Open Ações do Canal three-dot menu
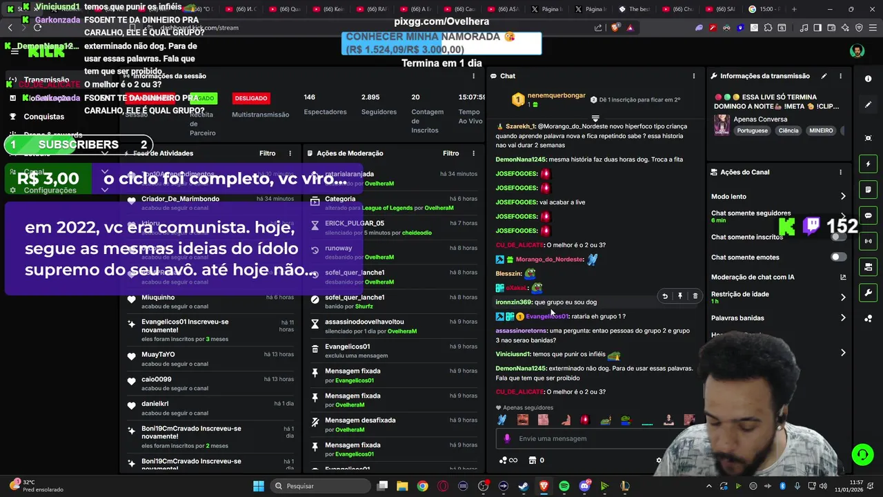883x497 pixels. coord(840,172)
